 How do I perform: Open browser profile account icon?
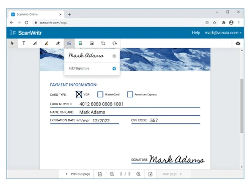[231, 23]
